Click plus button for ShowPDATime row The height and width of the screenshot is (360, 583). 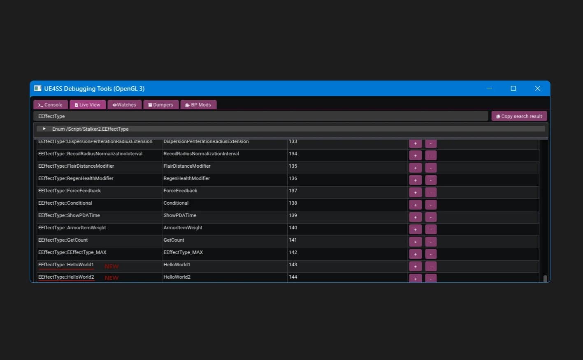tap(415, 217)
